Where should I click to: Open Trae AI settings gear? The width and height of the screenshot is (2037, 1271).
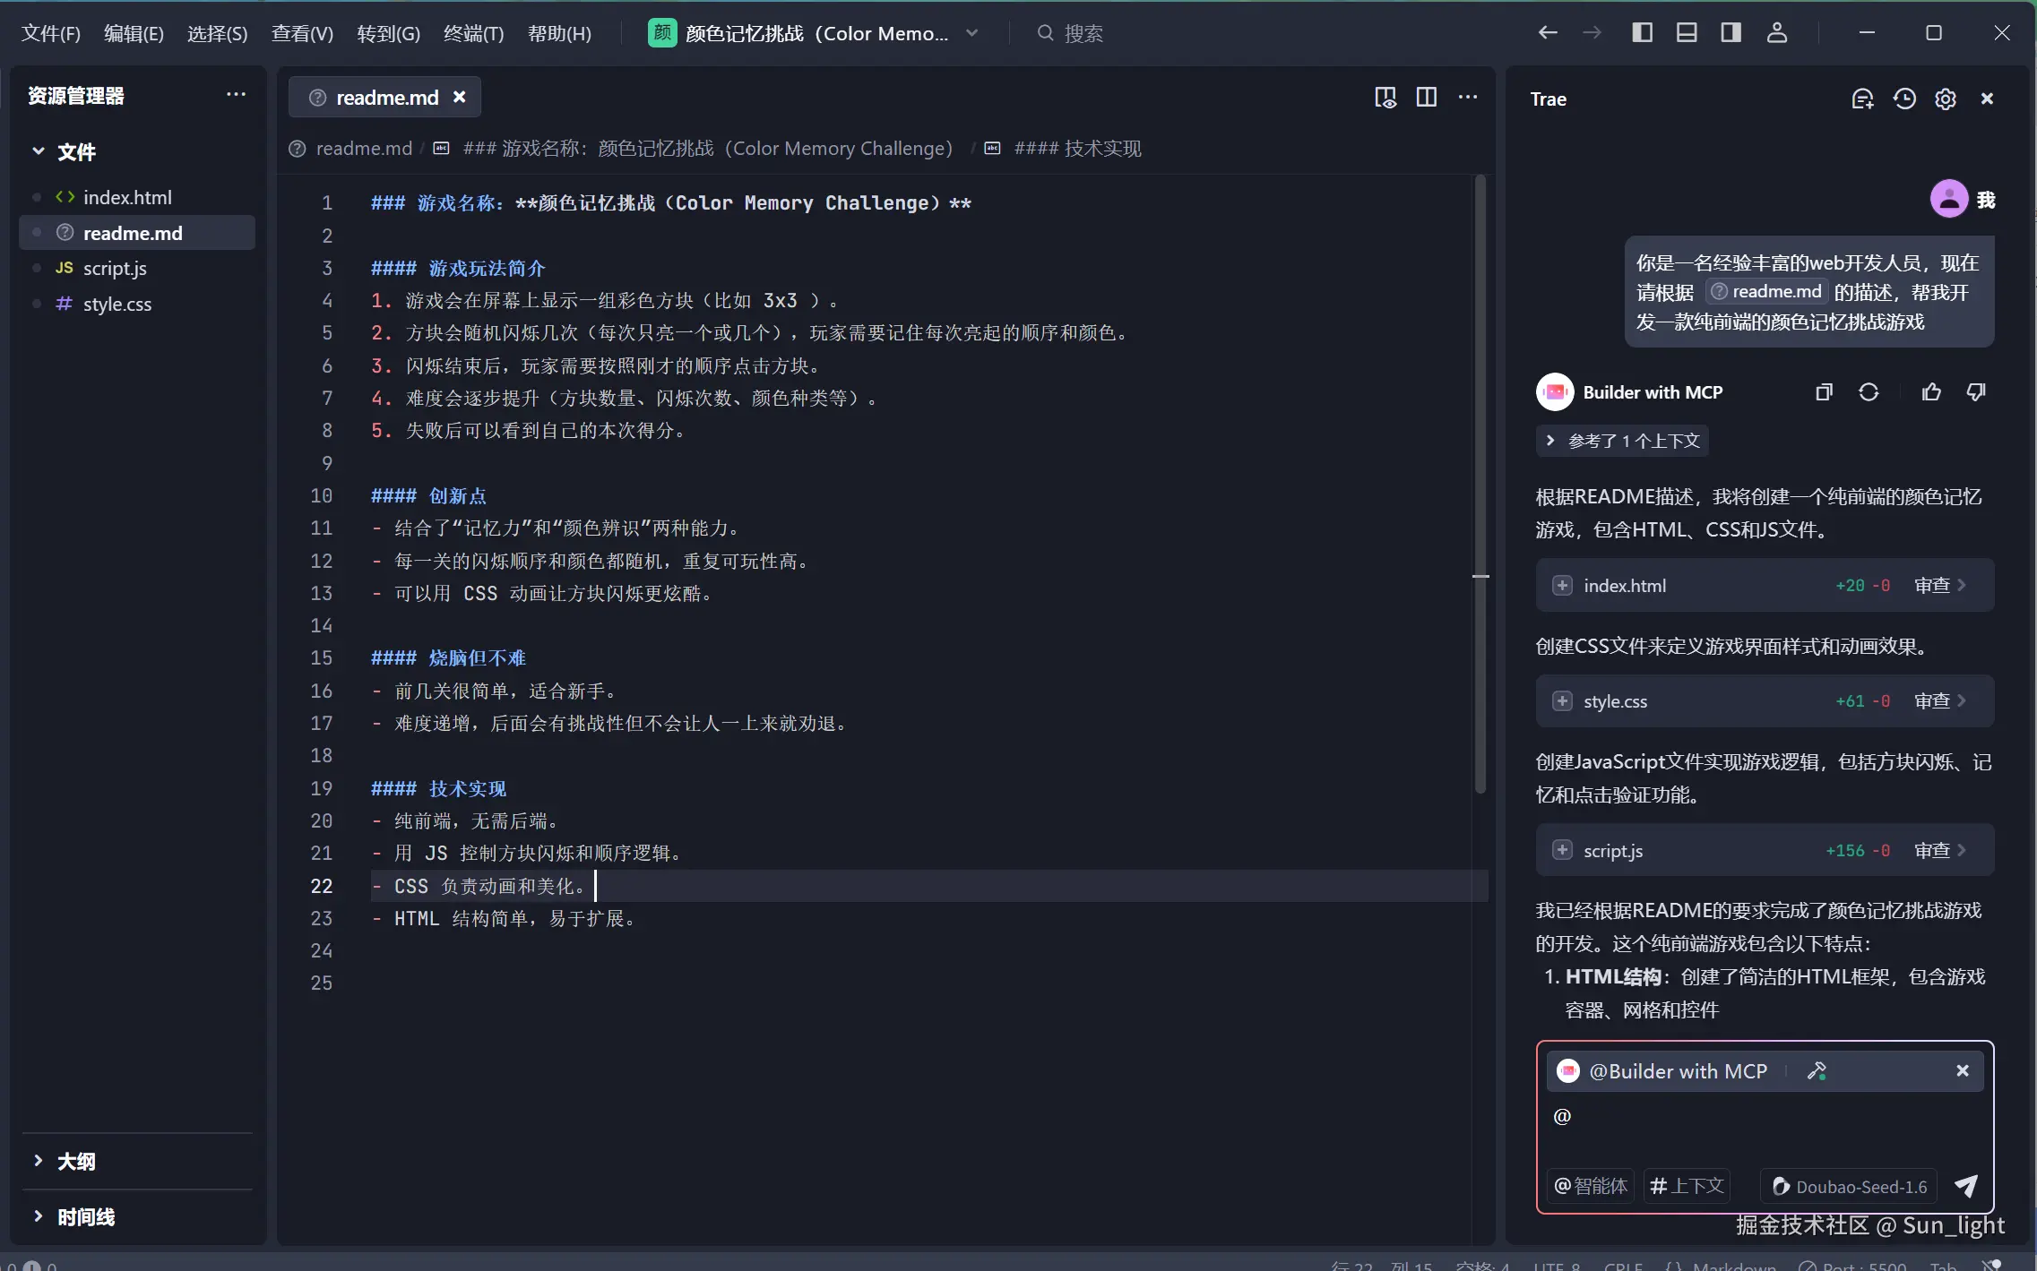tap(1945, 99)
